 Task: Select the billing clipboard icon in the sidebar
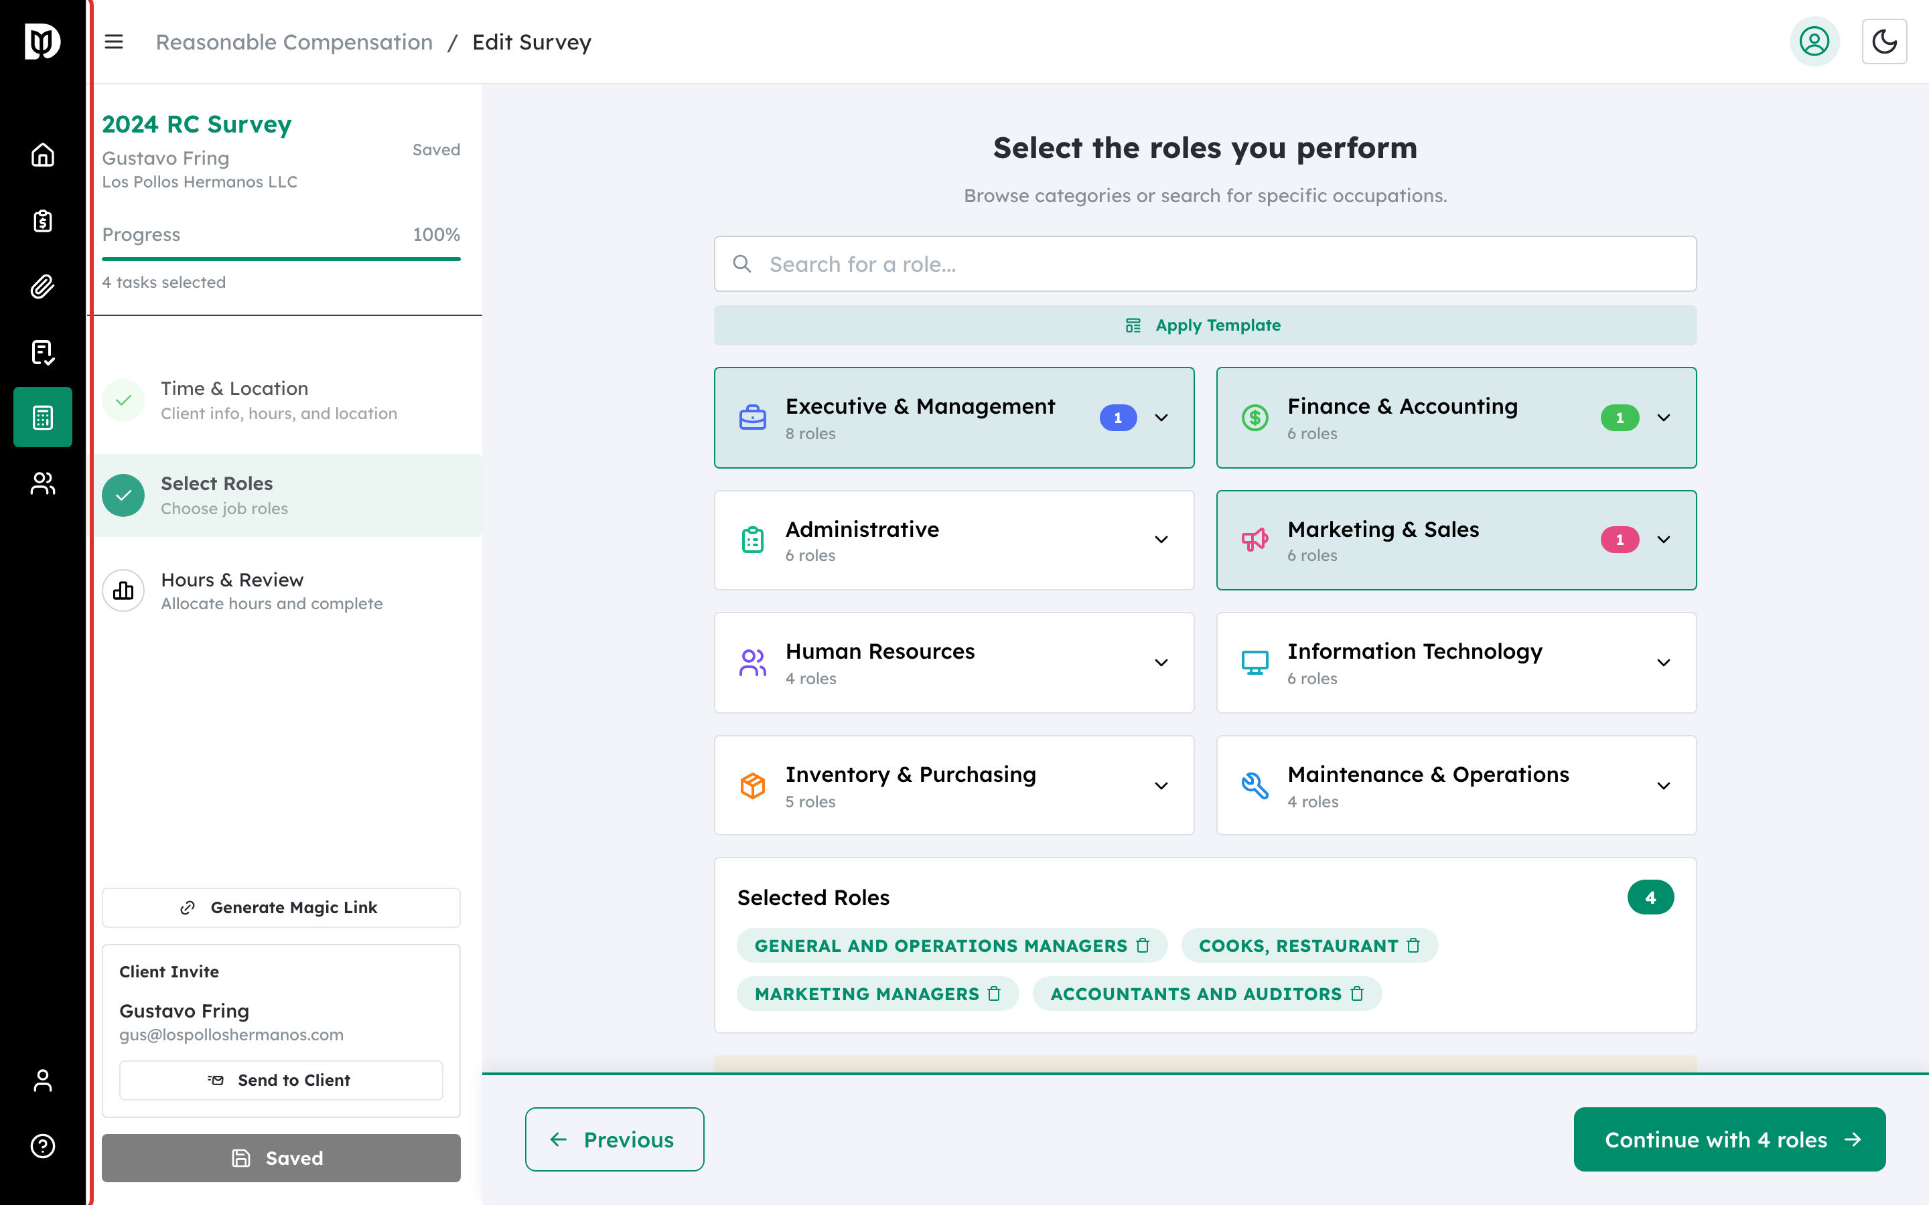point(42,221)
